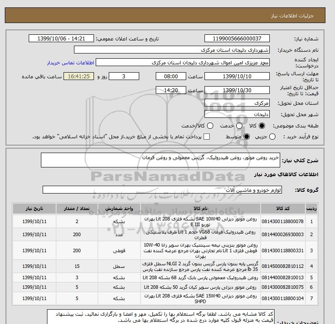The image size is (335, 324).
Task: Click the unit عدد in row 2
Action: click(x=119, y=235)
